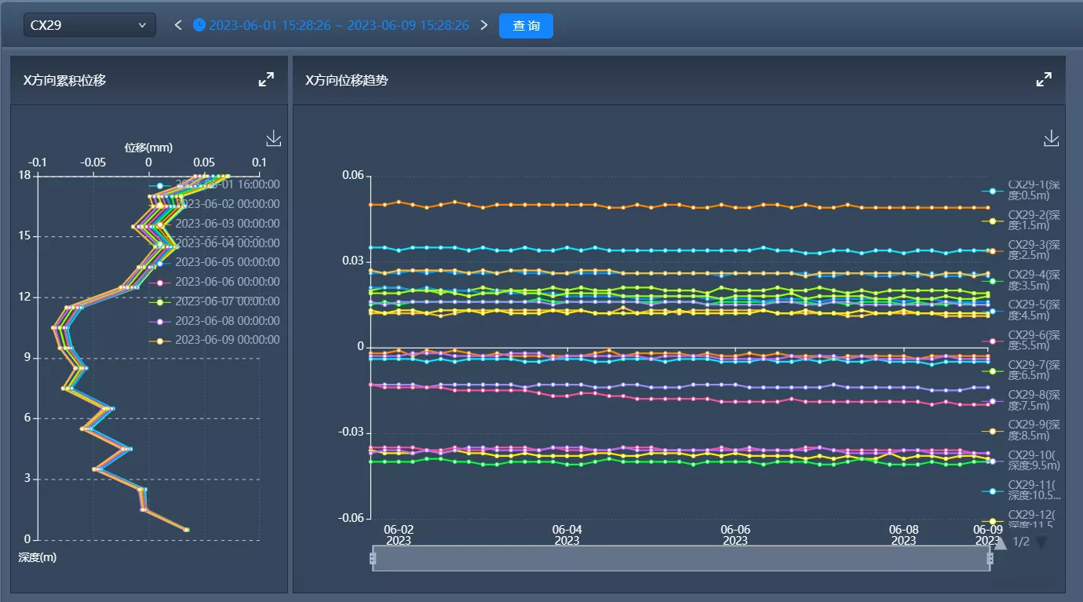The height and width of the screenshot is (602, 1083).
Task: Expand the X方向累积位移 panel to fullscreen
Action: 267,79
